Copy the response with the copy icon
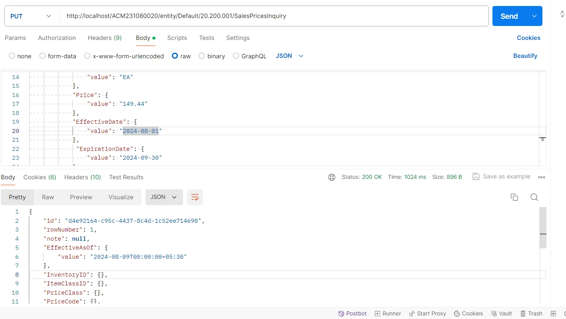Image resolution: width=566 pixels, height=319 pixels. 514,197
